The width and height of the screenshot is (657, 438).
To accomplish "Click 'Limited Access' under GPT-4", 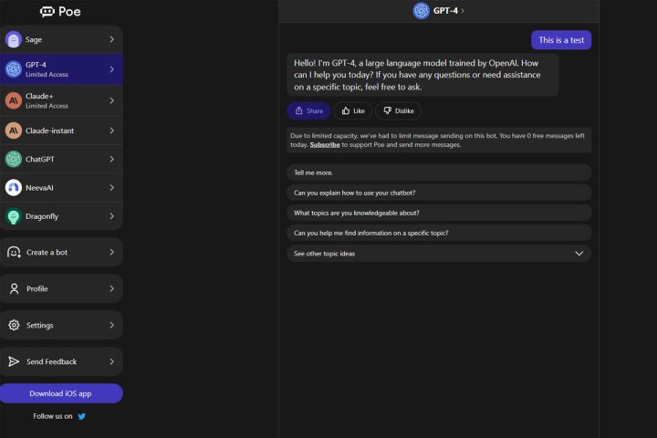I will (x=47, y=75).
